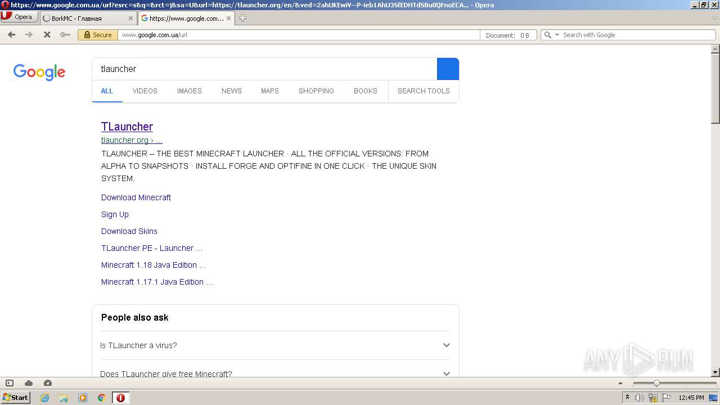
Task: Click the tlauncher search query box
Action: click(264, 69)
